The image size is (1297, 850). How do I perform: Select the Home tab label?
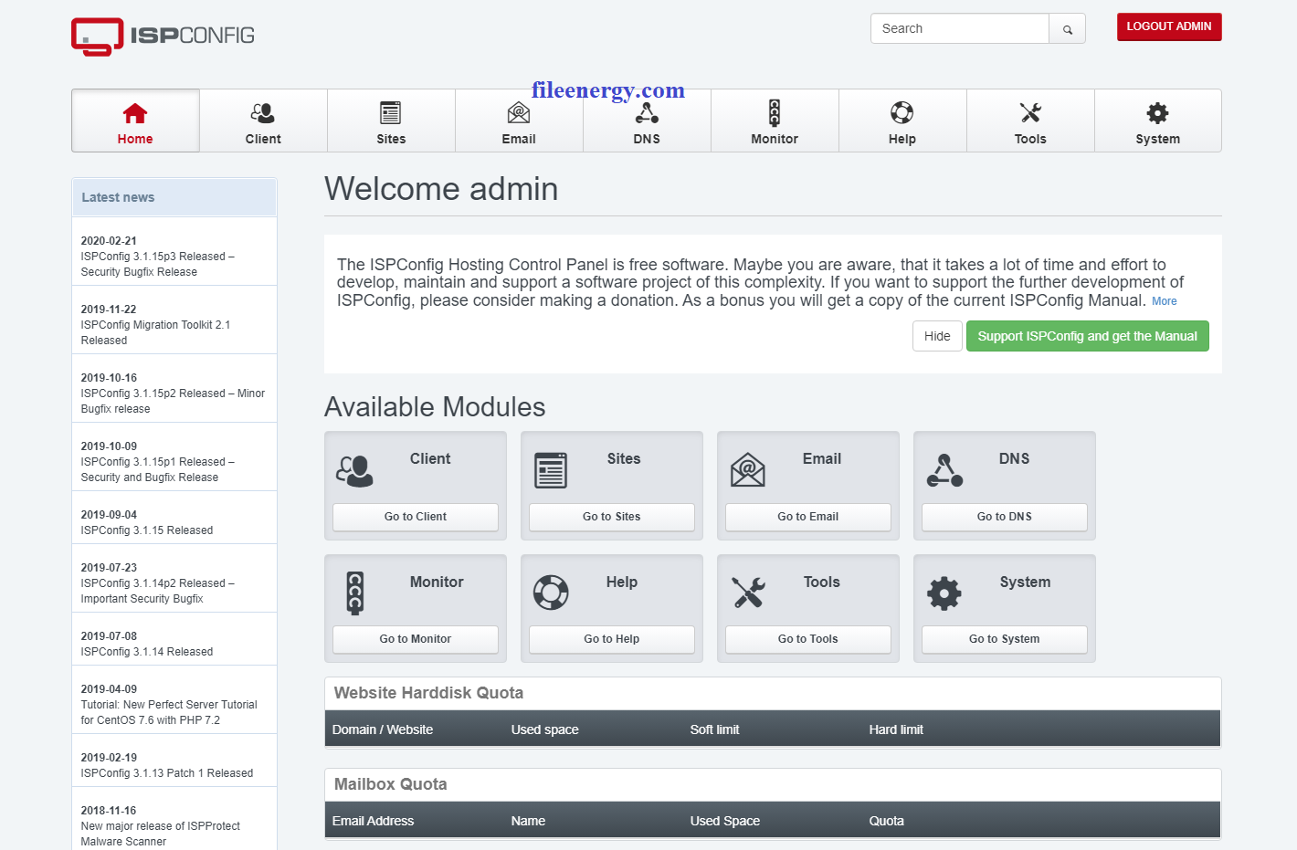click(x=135, y=139)
